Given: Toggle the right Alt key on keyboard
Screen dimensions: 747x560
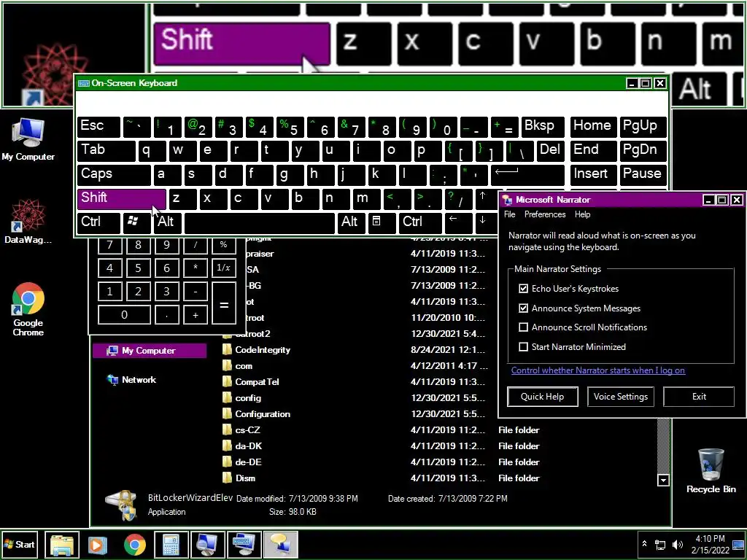Looking at the screenshot, I should tap(351, 222).
